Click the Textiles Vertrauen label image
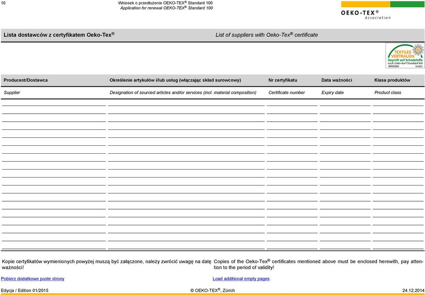 (405, 56)
